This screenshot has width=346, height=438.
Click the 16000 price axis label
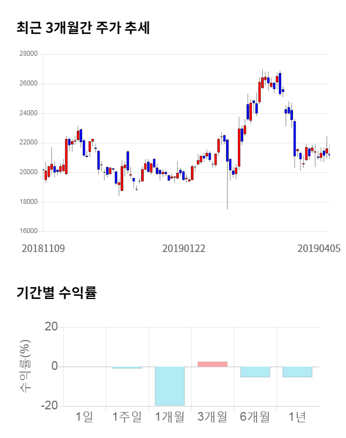click(28, 231)
